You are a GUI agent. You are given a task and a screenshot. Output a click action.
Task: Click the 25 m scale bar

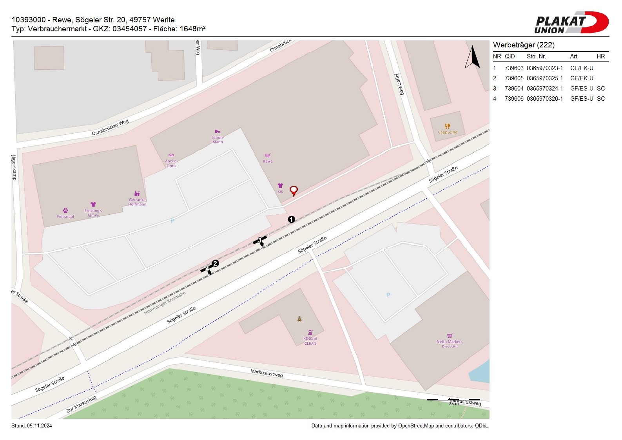453,400
